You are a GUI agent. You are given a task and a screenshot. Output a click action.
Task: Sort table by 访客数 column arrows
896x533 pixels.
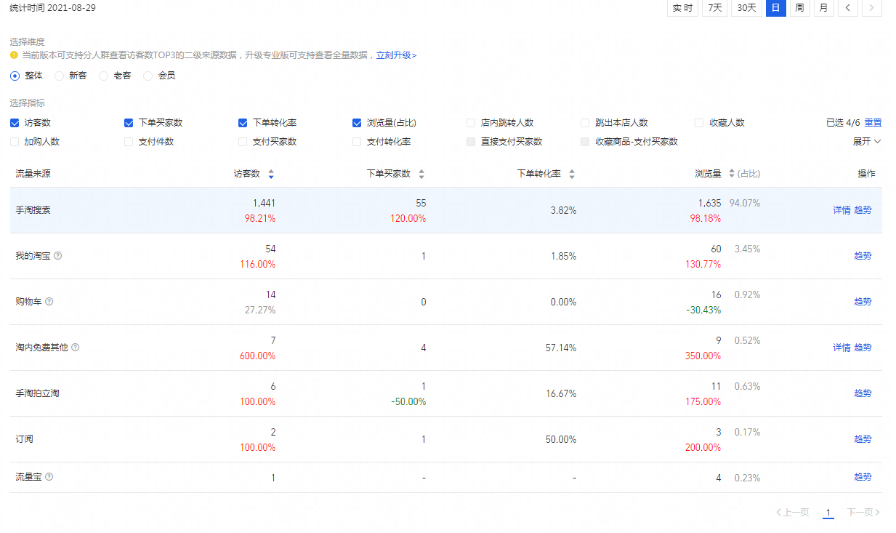coord(271,175)
